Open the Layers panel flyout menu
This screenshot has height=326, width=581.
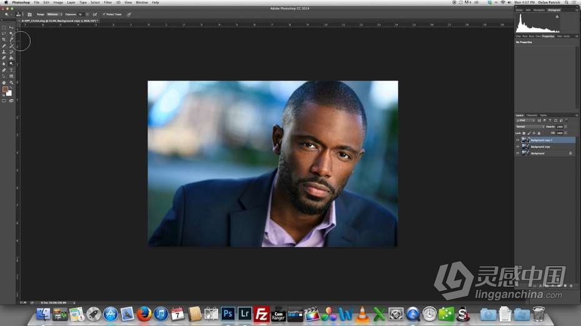pos(577,115)
